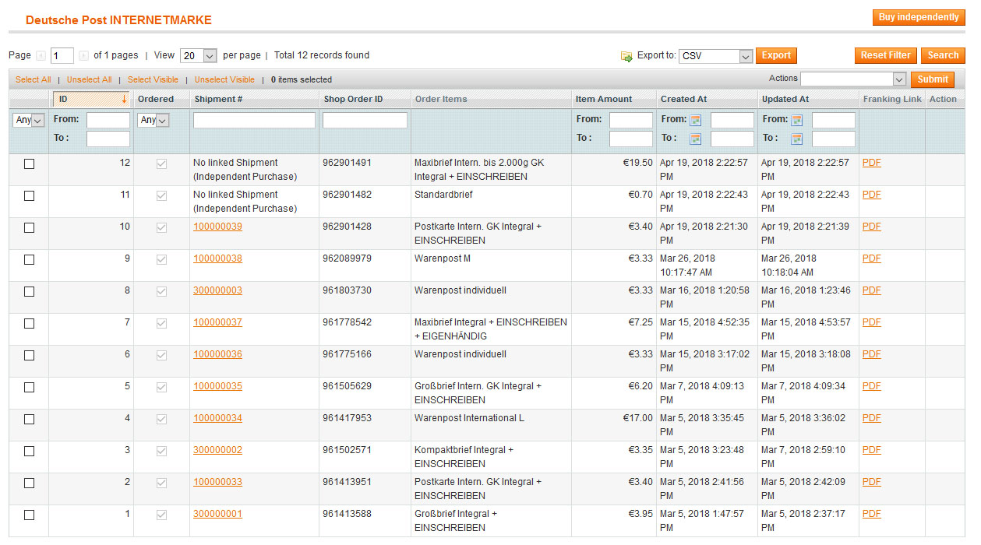Click the Export button
Viewport: 981px width, 545px height.
tap(776, 56)
